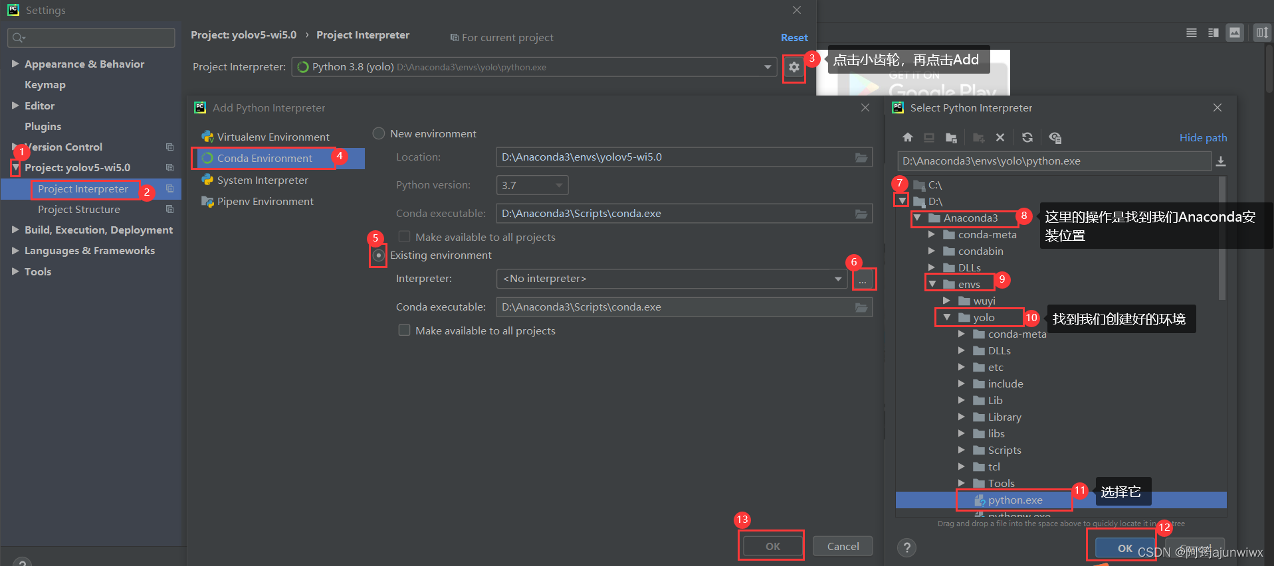Screen dimensions: 1274x566
Task: Select Pipenv Environment in interpreter list
Action: pos(265,202)
